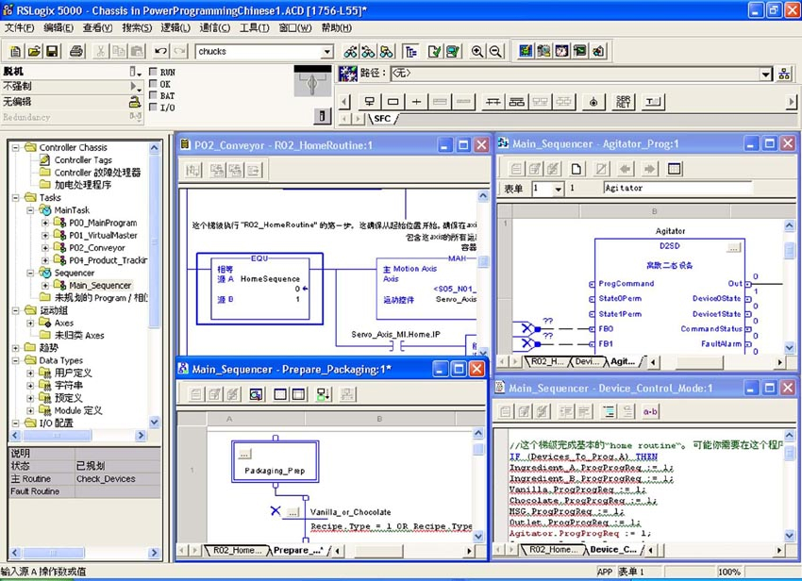Click the magnifier icon in the Prepare_Packaging toolbar

tap(256, 394)
